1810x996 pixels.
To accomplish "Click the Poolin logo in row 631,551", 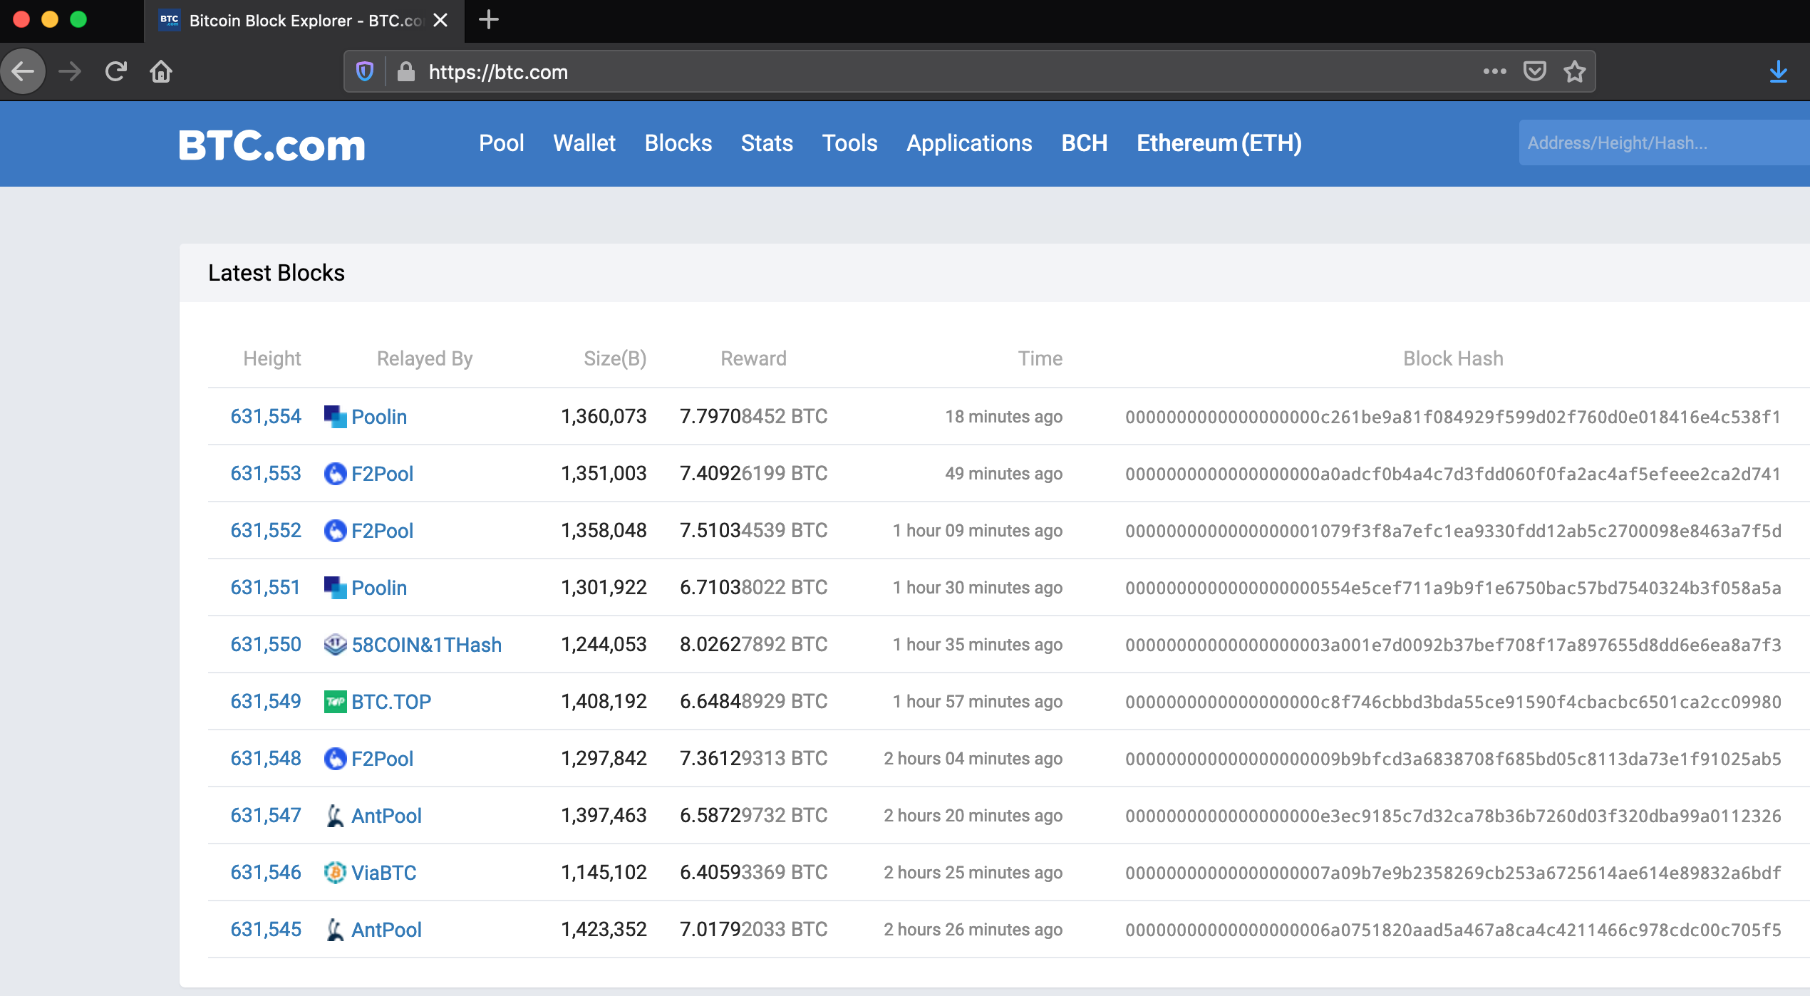I will [x=336, y=588].
